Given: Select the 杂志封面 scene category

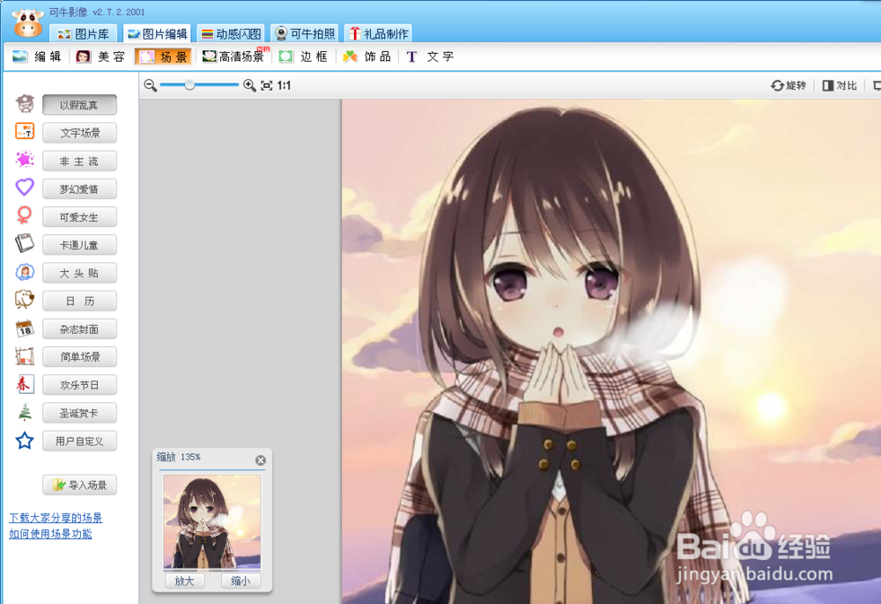Looking at the screenshot, I should point(80,329).
